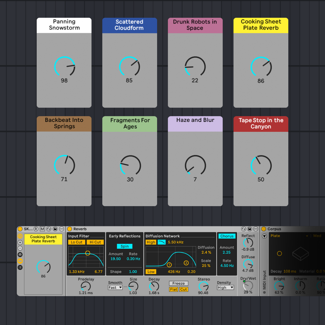Open Reverb extra options with ellipsis icon
Viewport: 325px width, 325px height.
pos(255,229)
